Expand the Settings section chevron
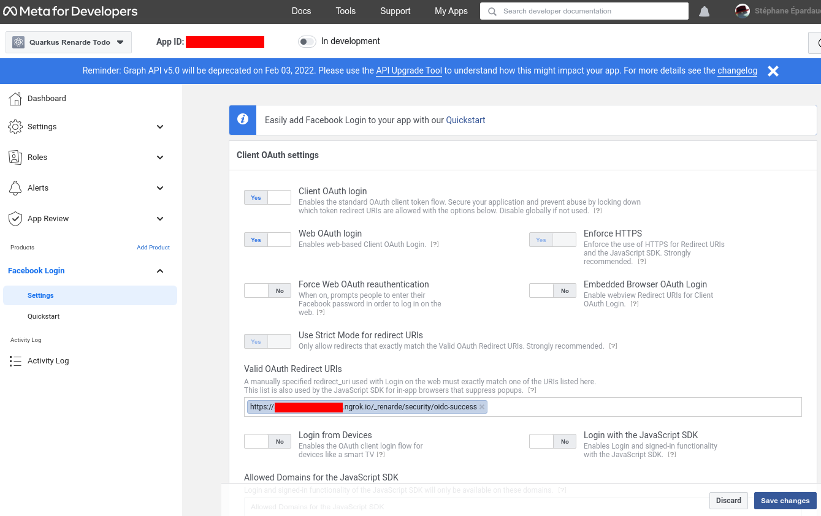This screenshot has height=516, width=821. pos(160,127)
